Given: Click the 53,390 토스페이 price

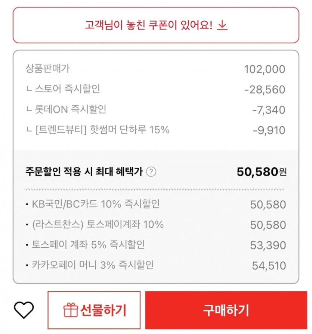Looking at the screenshot, I should [268, 245].
